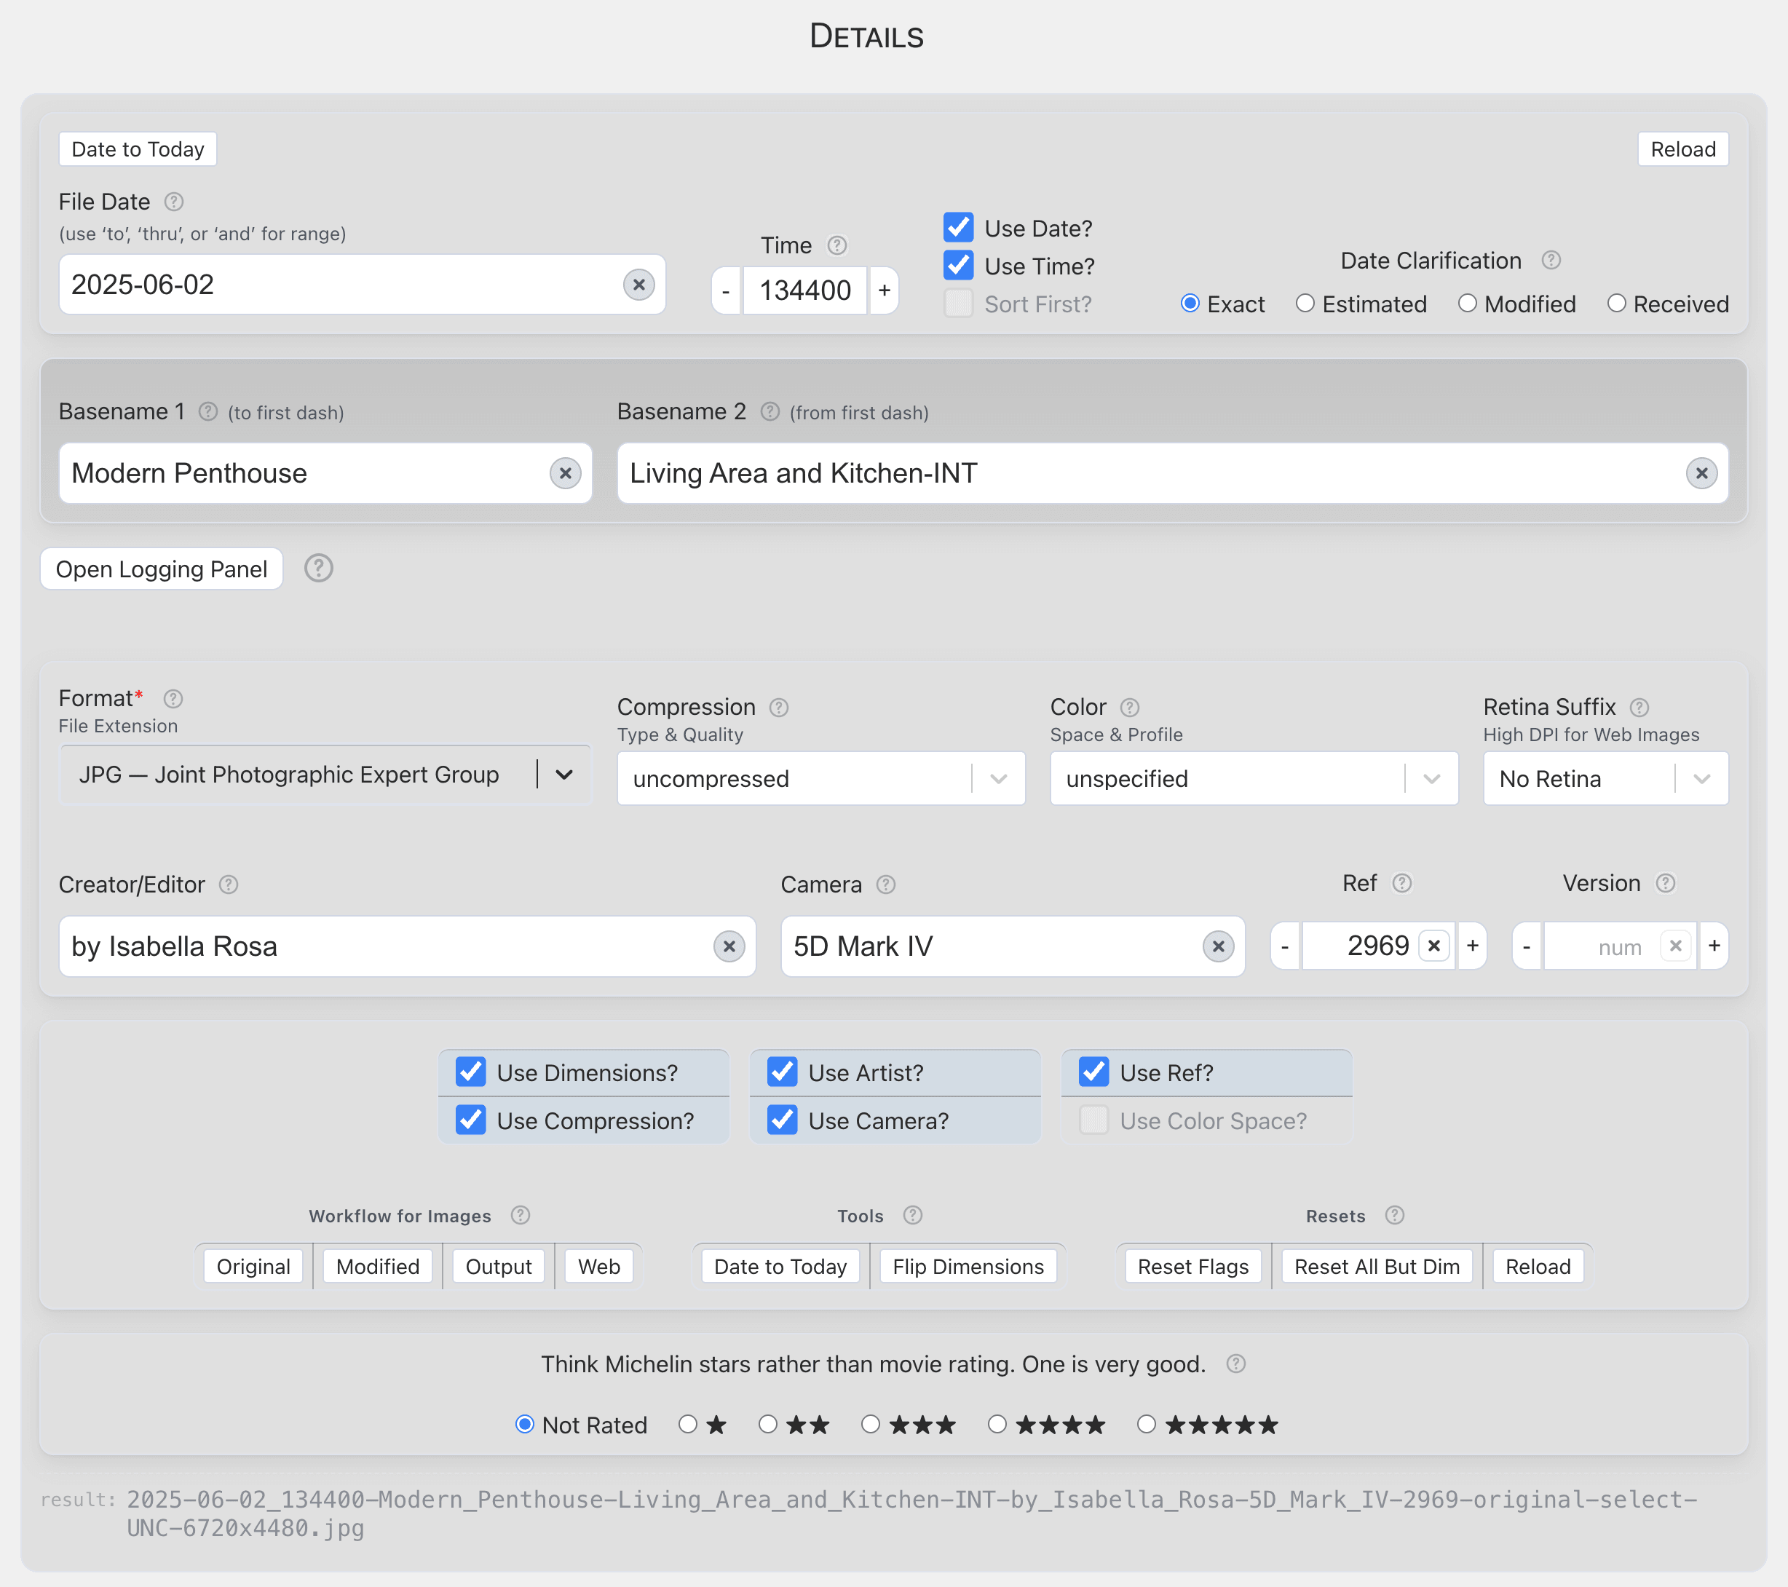The height and width of the screenshot is (1587, 1788).
Task: Clear the File Date field
Action: [638, 285]
